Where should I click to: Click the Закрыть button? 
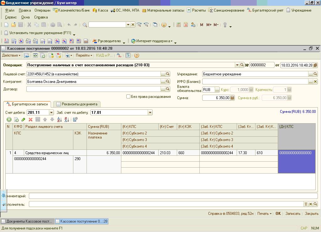pyautogui.click(x=312, y=214)
